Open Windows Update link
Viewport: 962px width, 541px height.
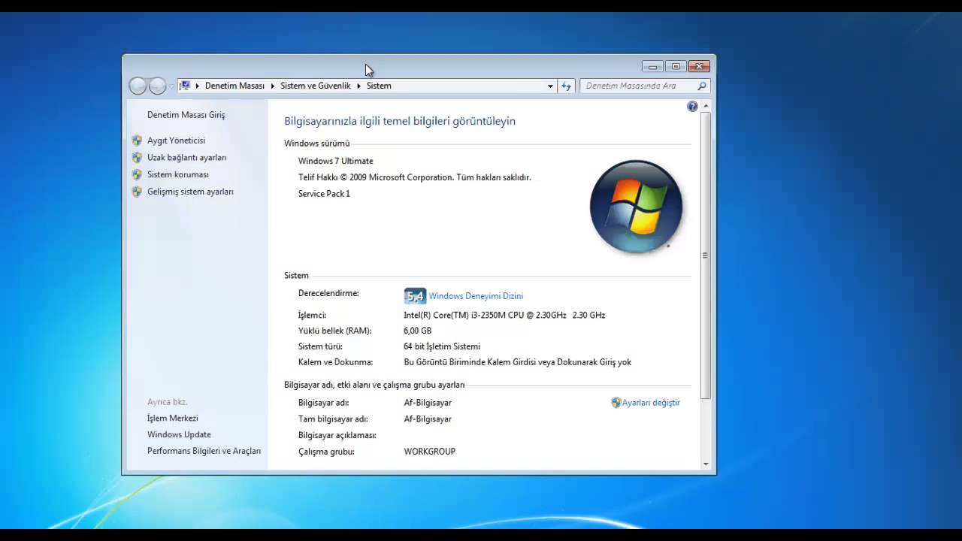click(179, 434)
